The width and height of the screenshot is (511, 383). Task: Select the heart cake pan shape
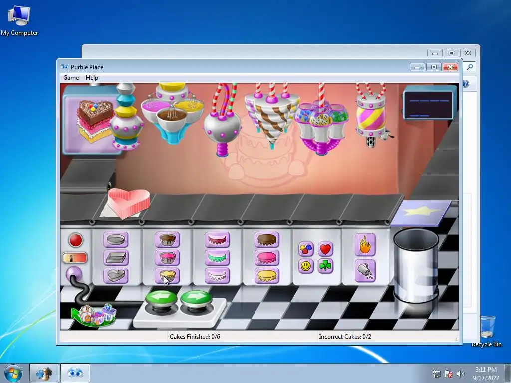pyautogui.click(x=116, y=275)
